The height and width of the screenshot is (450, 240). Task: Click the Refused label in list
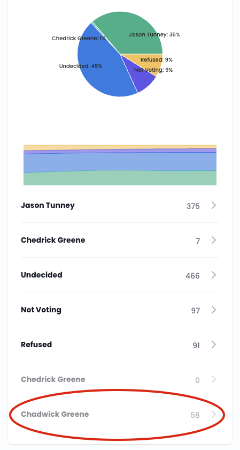point(36,344)
